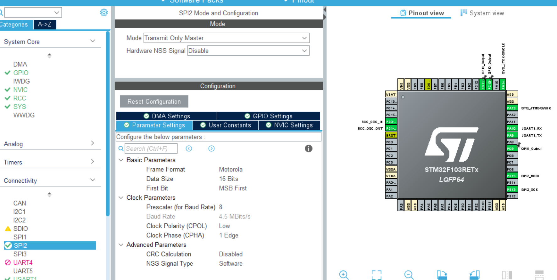
Task: Switch to the DMA Settings tab
Action: coord(166,116)
